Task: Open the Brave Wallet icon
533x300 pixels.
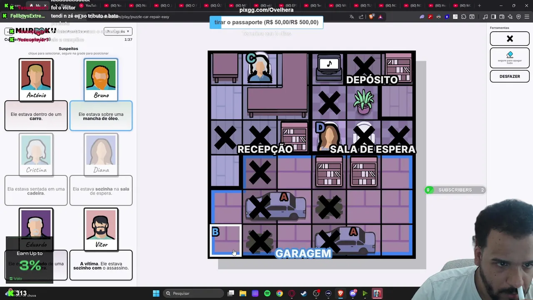Action: 502,17
